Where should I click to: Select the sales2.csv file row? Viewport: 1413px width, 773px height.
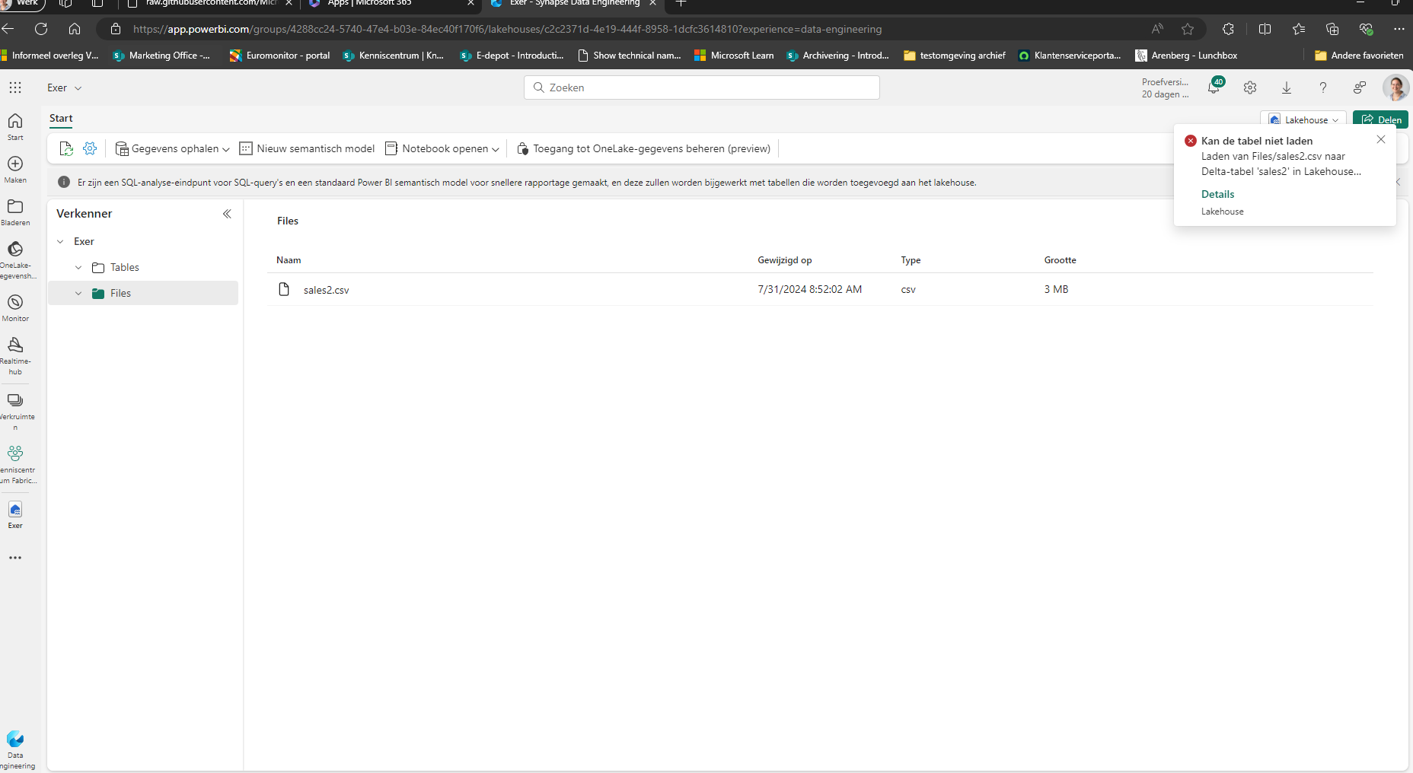tap(820, 289)
